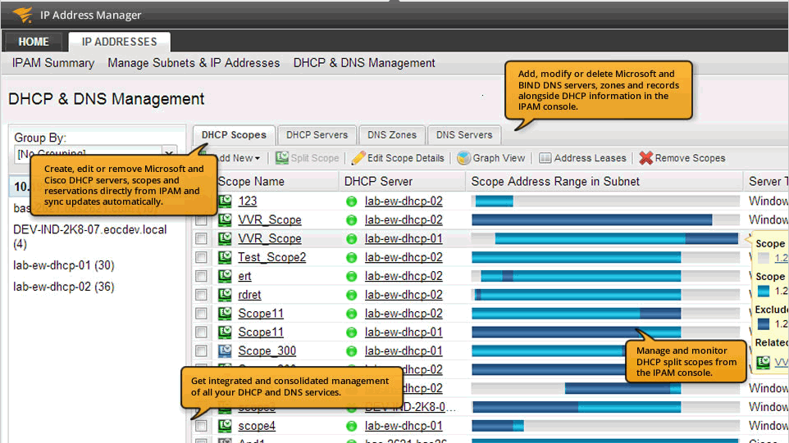
Task: Tick checkbox for Scope11 on lab-ew-dhcp-02
Action: 201,314
